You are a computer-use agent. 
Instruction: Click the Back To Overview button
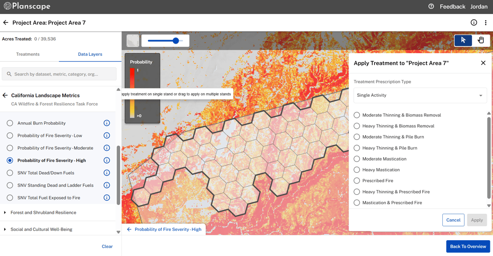467,246
